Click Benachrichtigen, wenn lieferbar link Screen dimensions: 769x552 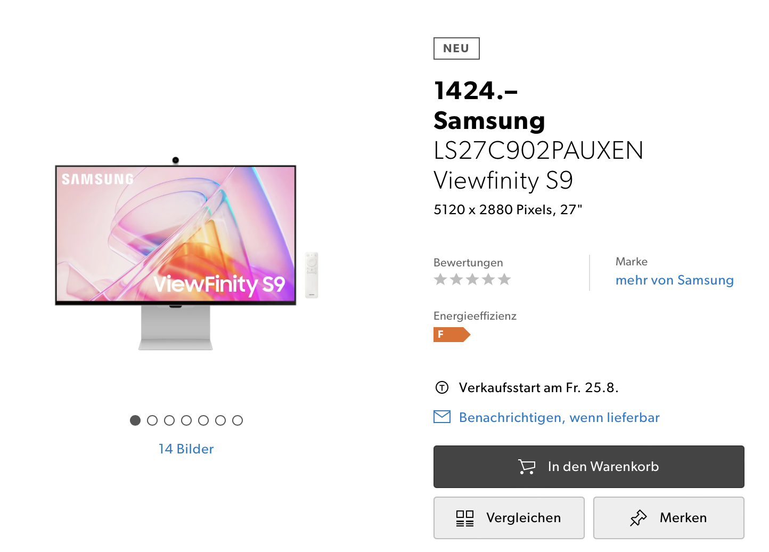point(559,417)
